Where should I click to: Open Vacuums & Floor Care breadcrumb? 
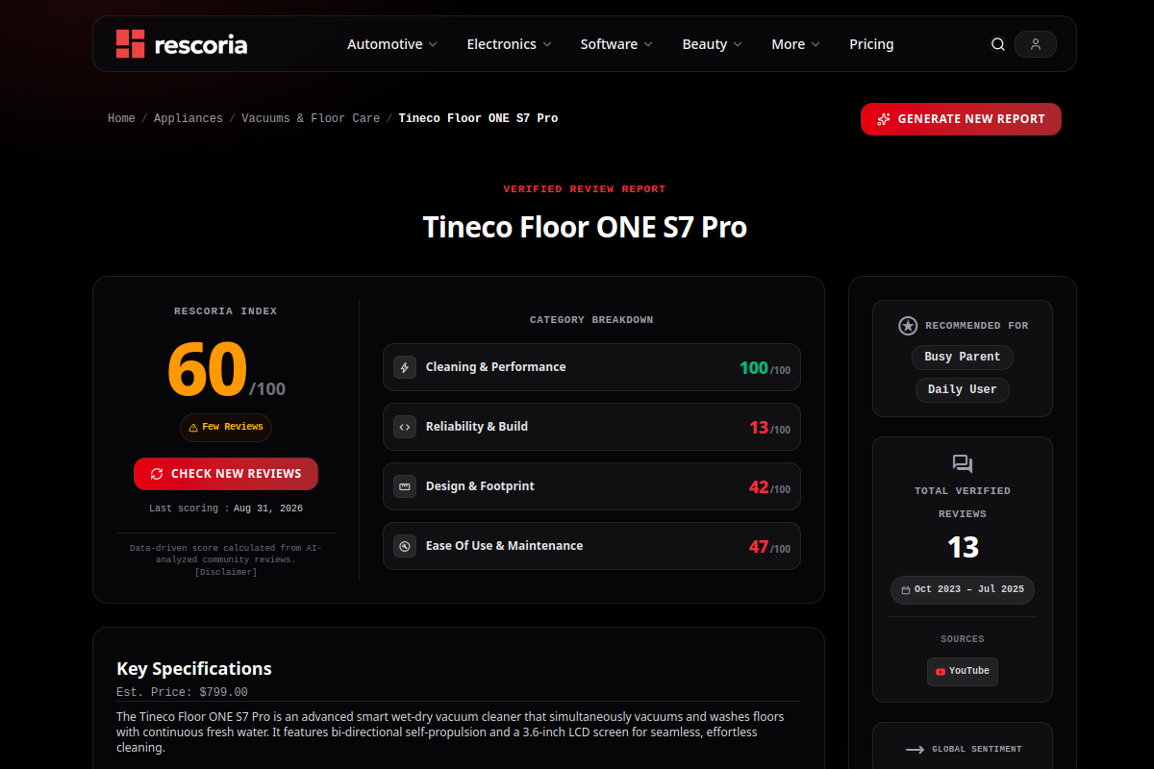pyautogui.click(x=311, y=118)
